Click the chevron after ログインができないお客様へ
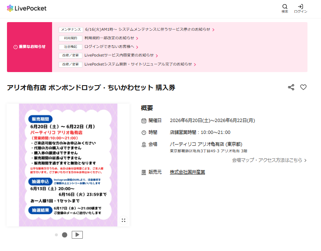Image resolution: width=321 pixels, height=251 pixels. 137,47
